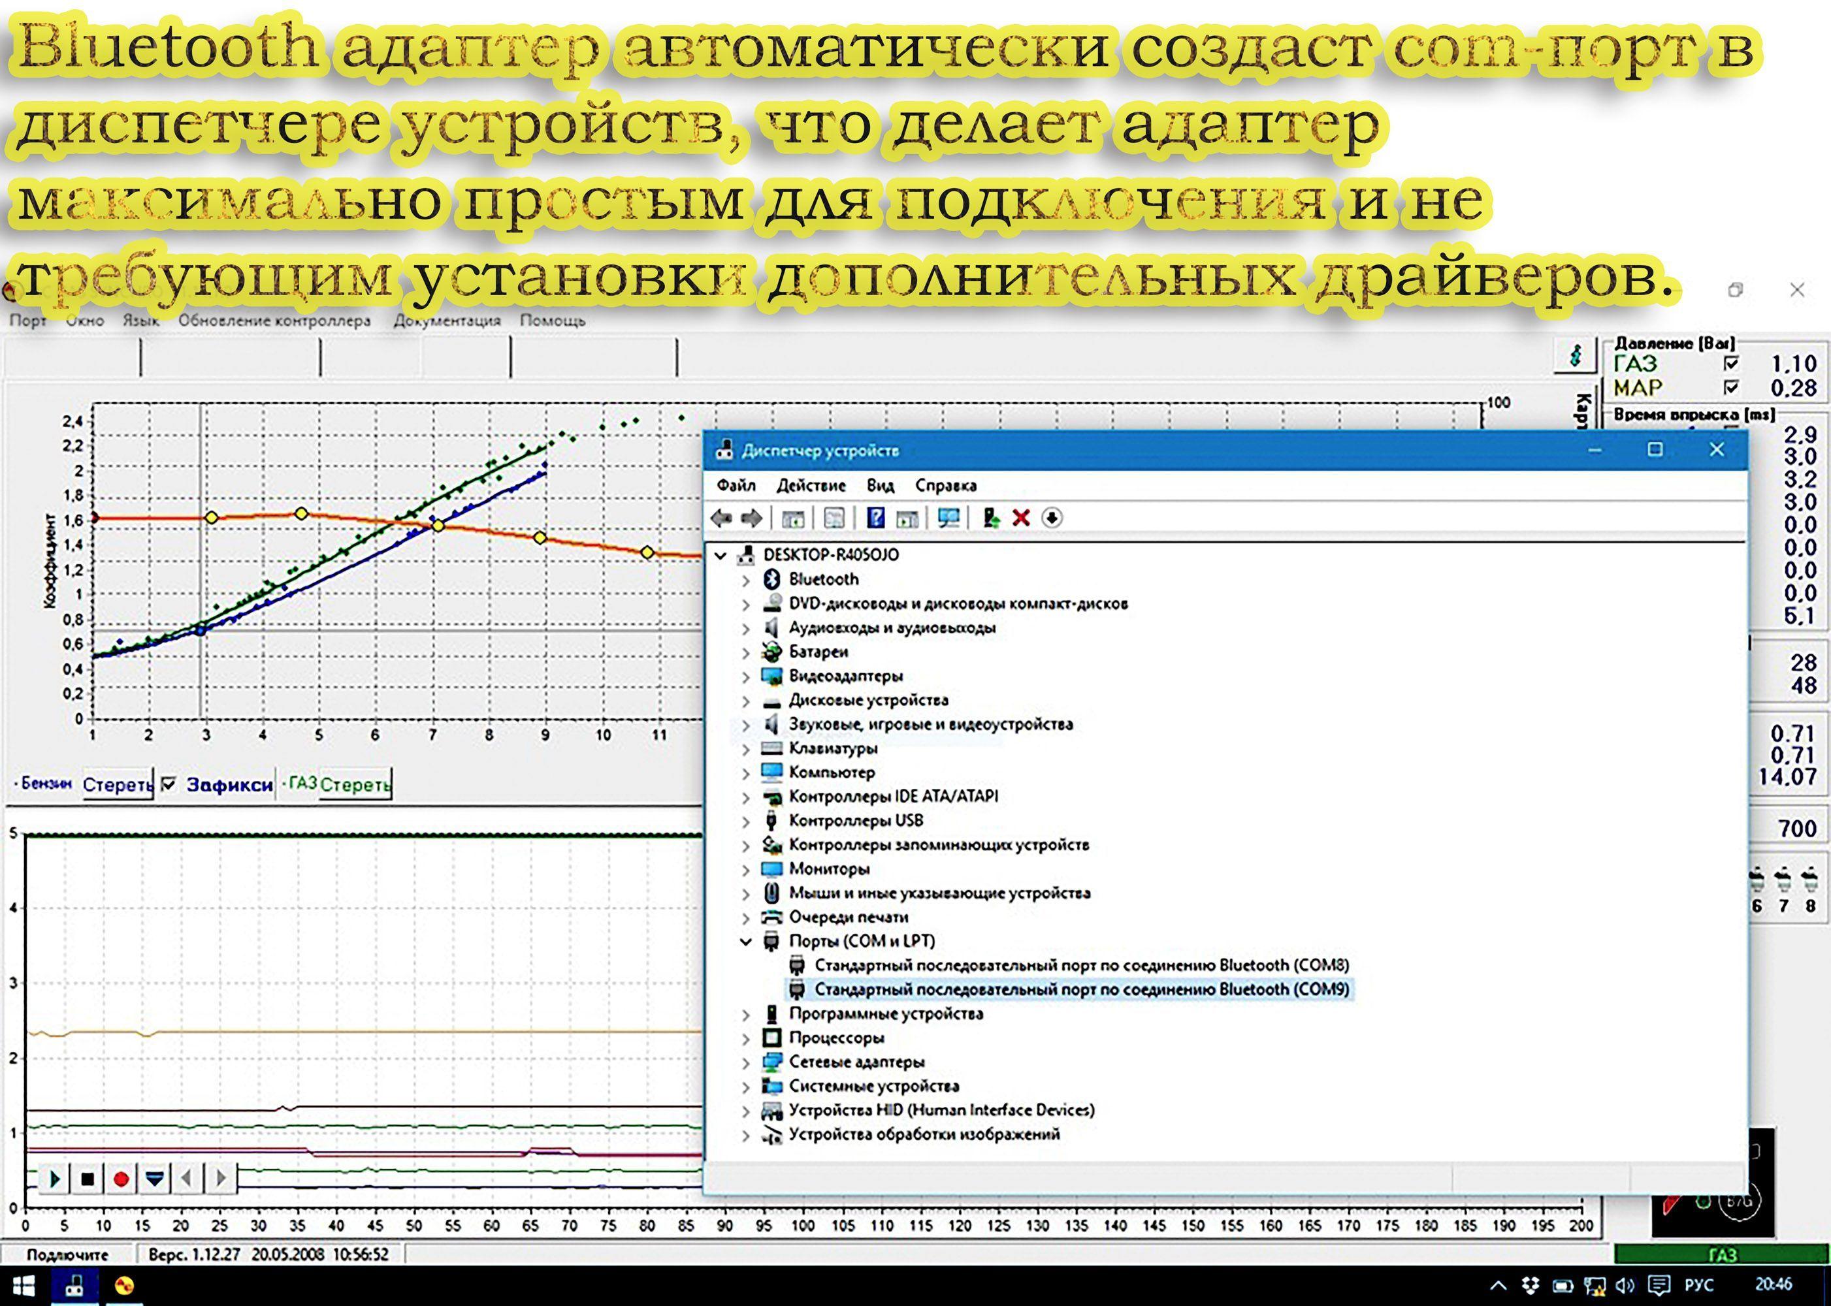1831x1306 pixels.
Task: Click the show/hide console tree icon
Action: point(792,518)
